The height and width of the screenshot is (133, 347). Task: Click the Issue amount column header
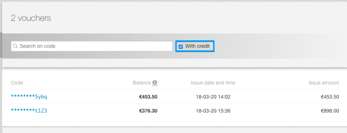click(324, 83)
